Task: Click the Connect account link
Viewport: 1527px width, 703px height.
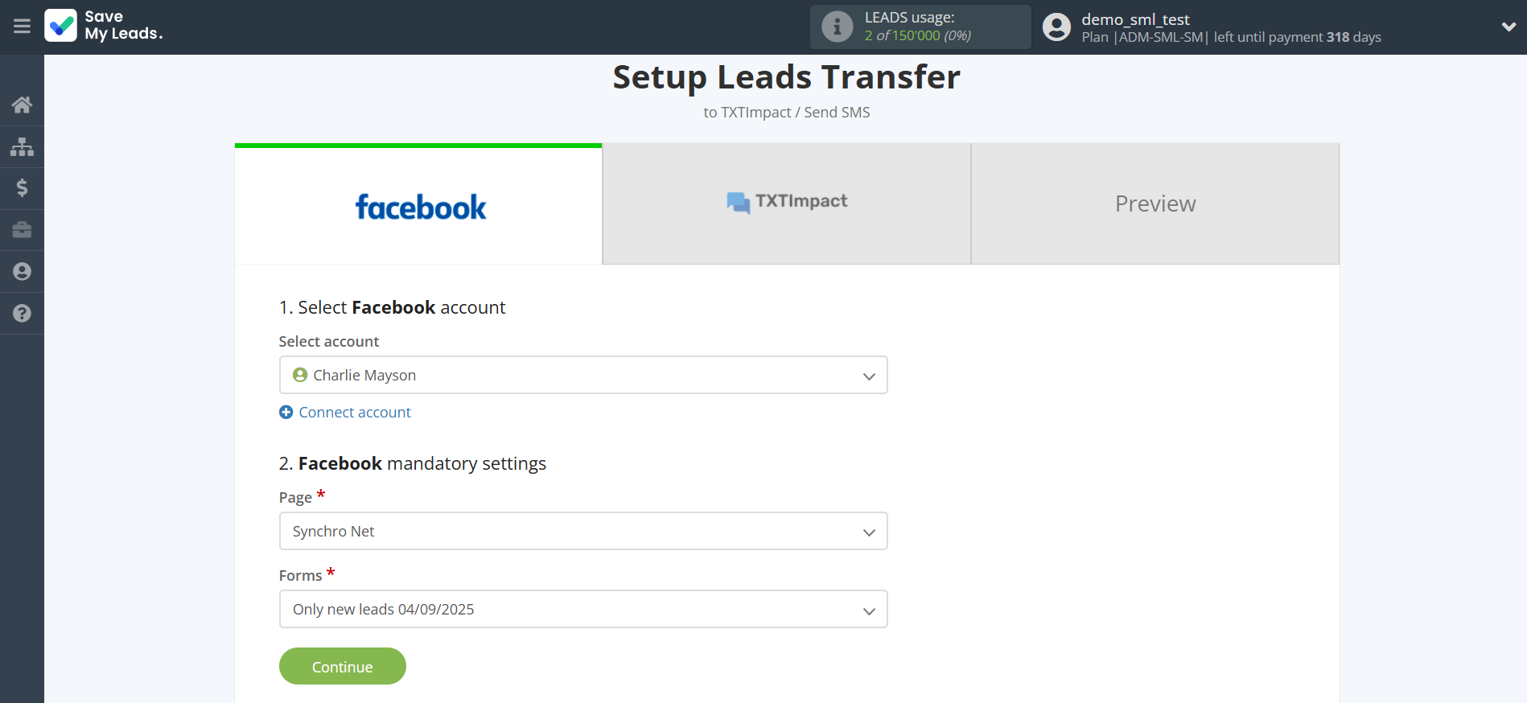Action: point(355,412)
